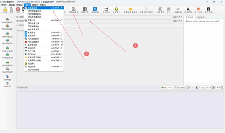Choose 导入Excel in the Tools menu
Image resolution: width=225 pixels, height=133 pixels.
point(44,54)
